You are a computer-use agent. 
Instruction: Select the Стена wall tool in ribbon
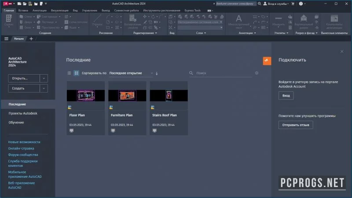(27, 17)
